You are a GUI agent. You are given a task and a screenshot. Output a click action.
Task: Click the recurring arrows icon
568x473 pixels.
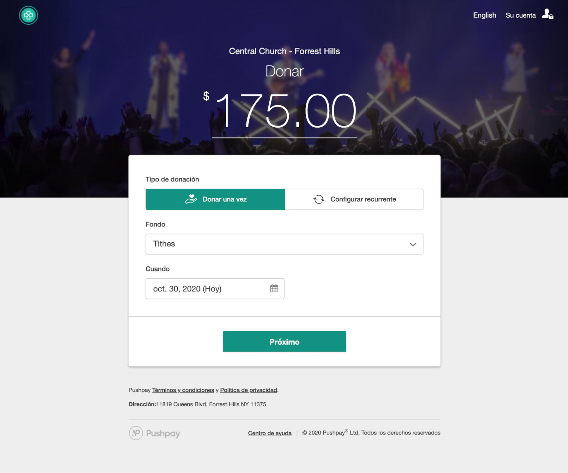click(319, 199)
